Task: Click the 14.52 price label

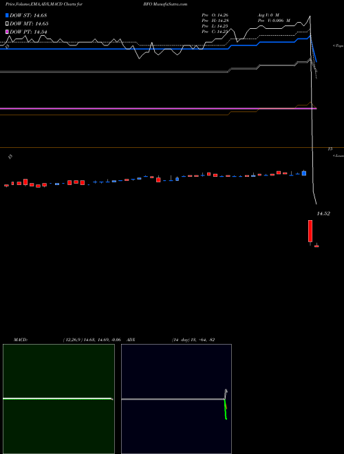Action: click(323, 214)
